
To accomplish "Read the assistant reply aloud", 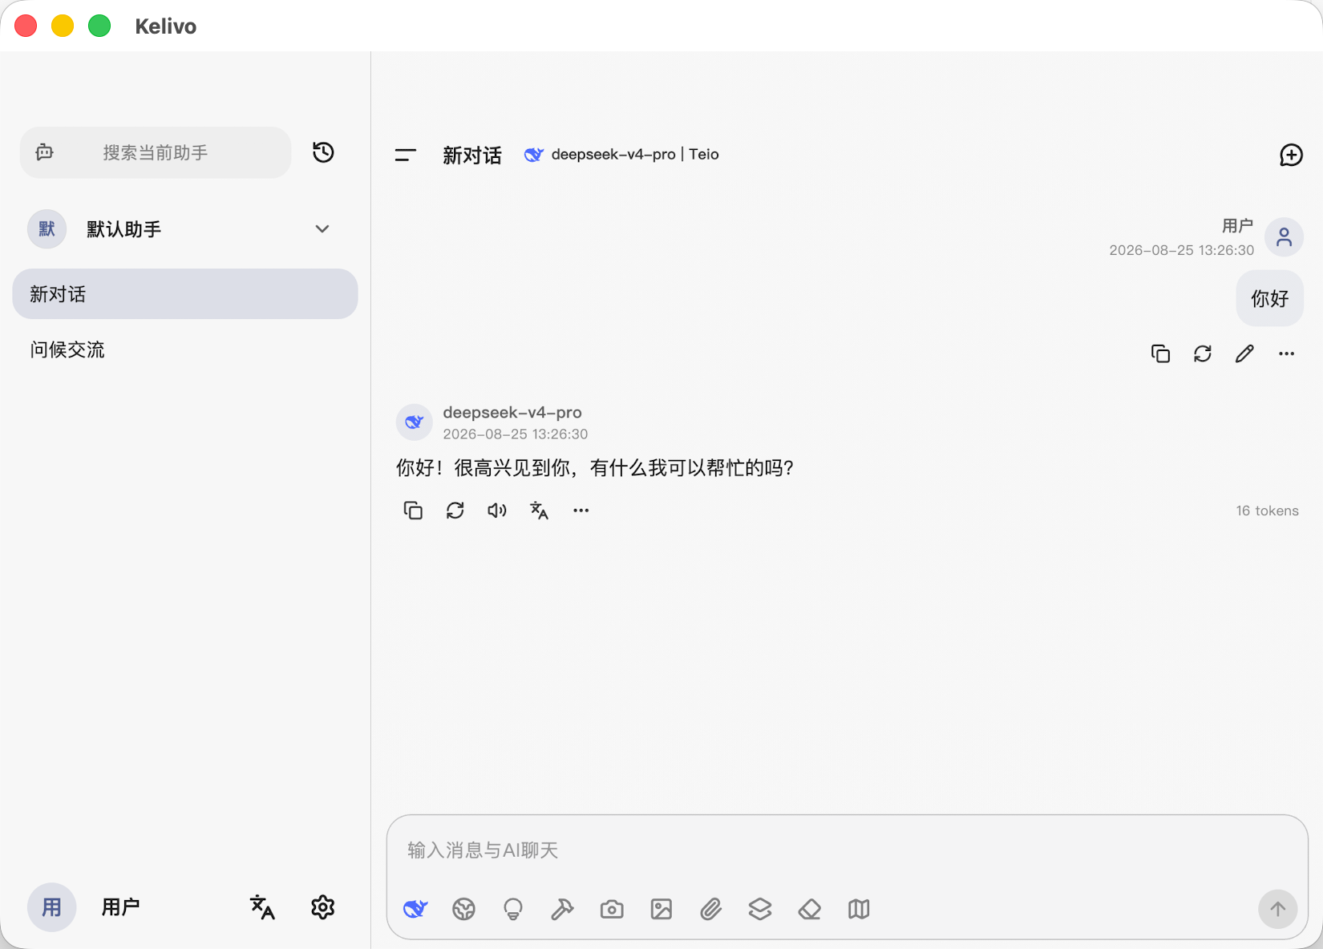I will [497, 511].
